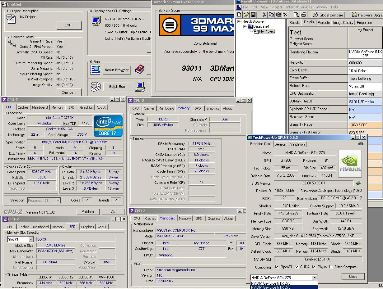Open the Internet Services menu
The width and height of the screenshot is (383, 289).
click(299, 7)
